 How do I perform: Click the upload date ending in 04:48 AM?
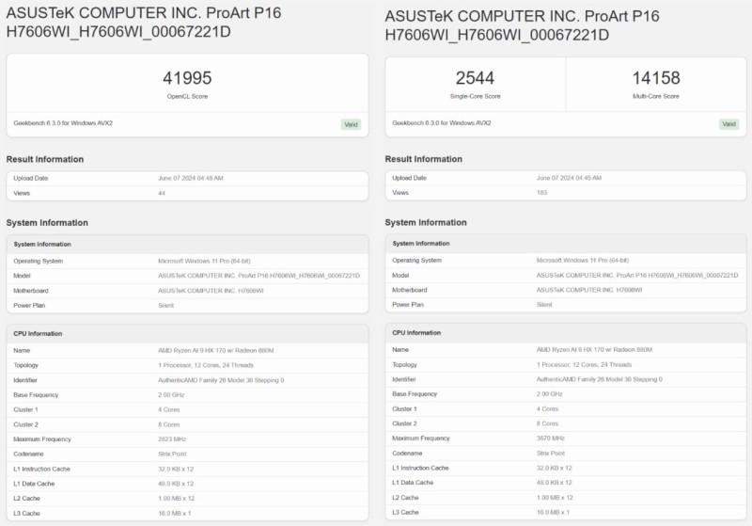coord(191,178)
